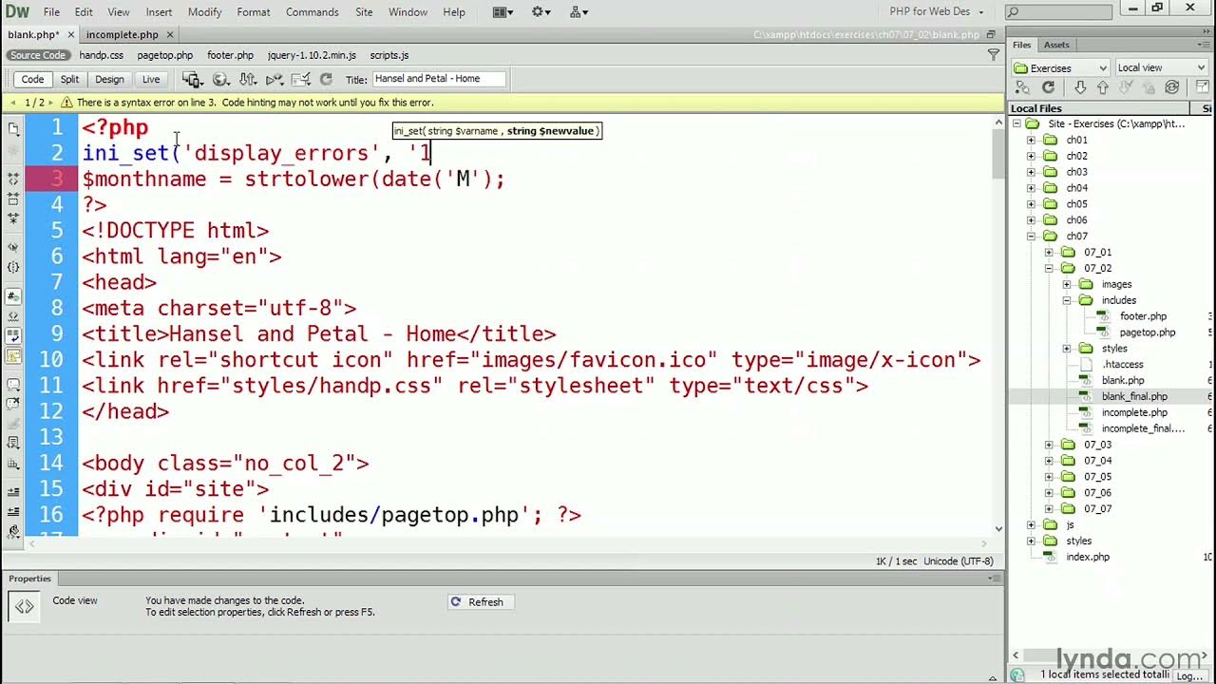The image size is (1216, 684).
Task: Switch to Code view
Action: [32, 80]
